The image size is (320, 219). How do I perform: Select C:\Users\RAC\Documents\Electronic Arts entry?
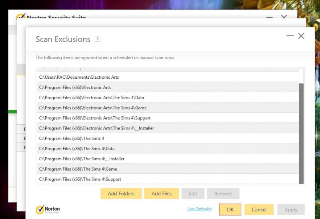tap(168, 77)
